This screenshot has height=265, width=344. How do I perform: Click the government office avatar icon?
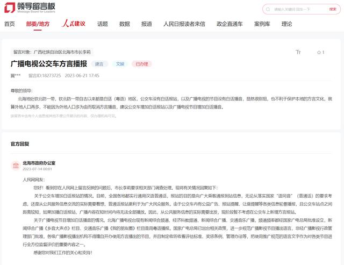[x=15, y=165]
